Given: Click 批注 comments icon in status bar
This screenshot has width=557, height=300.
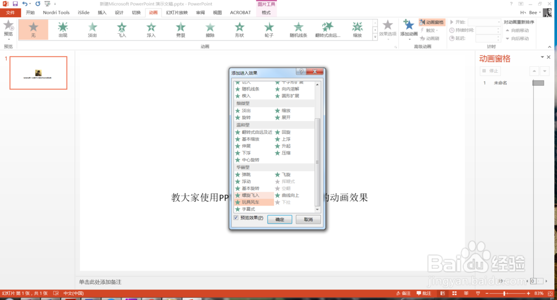Looking at the screenshot, I should pyautogui.click(x=424, y=293).
